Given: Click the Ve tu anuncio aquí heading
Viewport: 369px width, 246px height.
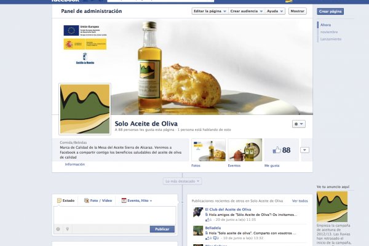Looking at the screenshot, I should coord(333,187).
